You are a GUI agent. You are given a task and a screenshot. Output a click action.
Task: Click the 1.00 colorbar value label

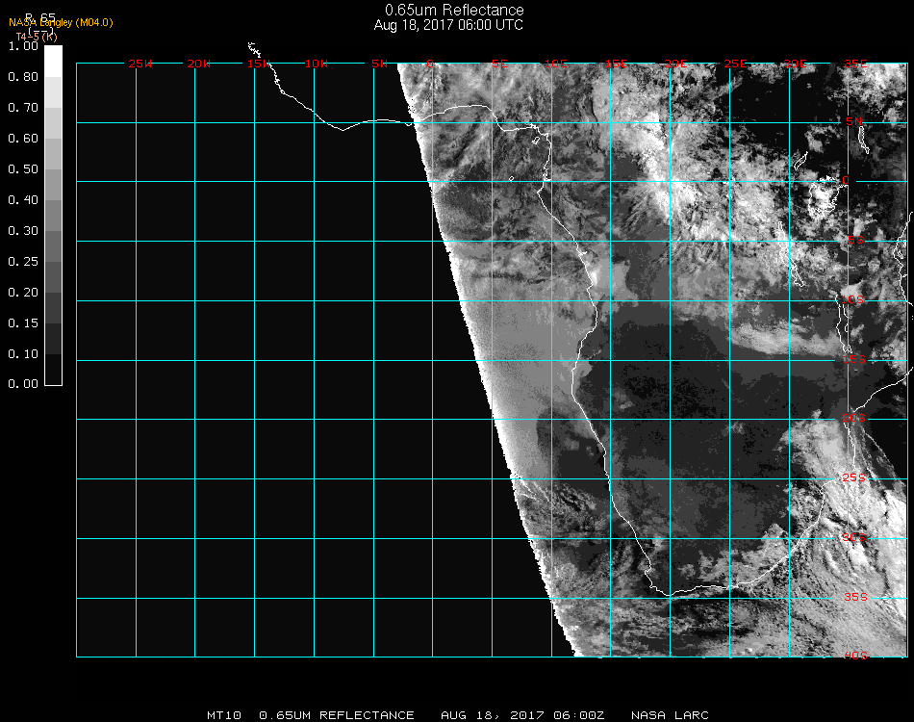point(23,46)
